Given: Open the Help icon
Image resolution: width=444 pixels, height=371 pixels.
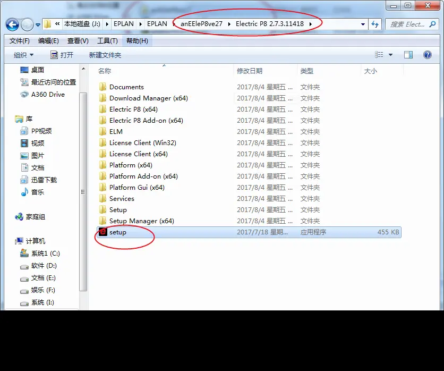Looking at the screenshot, I should pos(428,55).
